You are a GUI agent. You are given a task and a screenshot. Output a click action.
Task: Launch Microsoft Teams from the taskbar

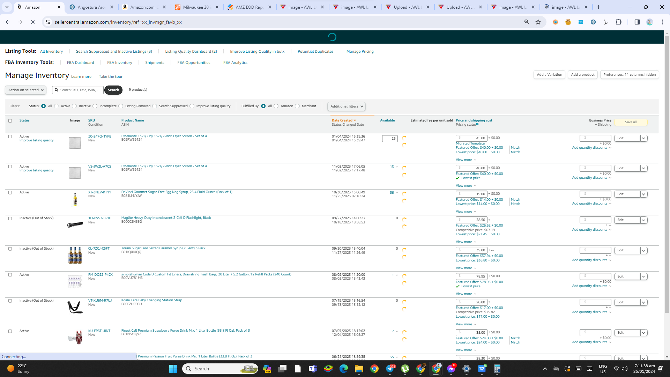[x=313, y=369]
